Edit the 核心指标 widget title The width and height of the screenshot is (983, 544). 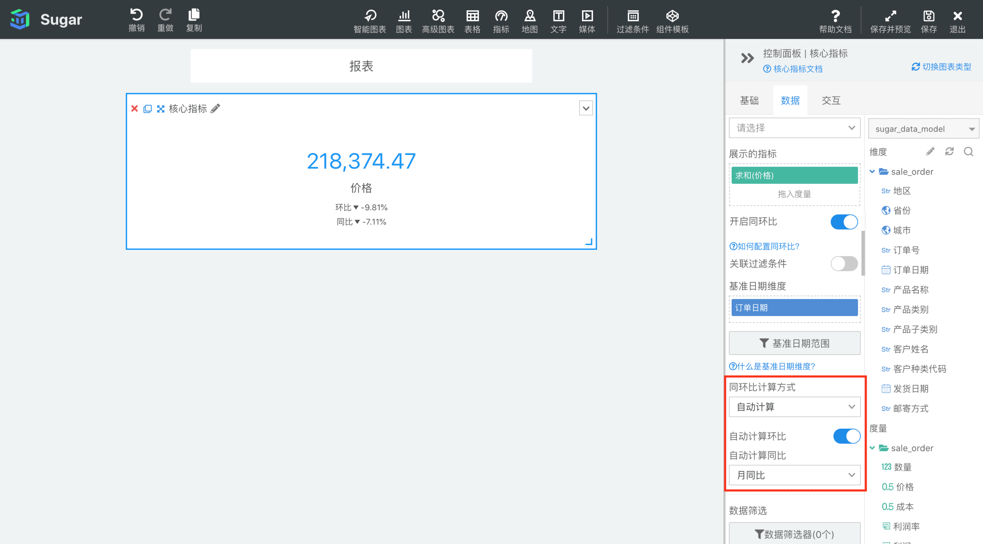click(x=215, y=109)
